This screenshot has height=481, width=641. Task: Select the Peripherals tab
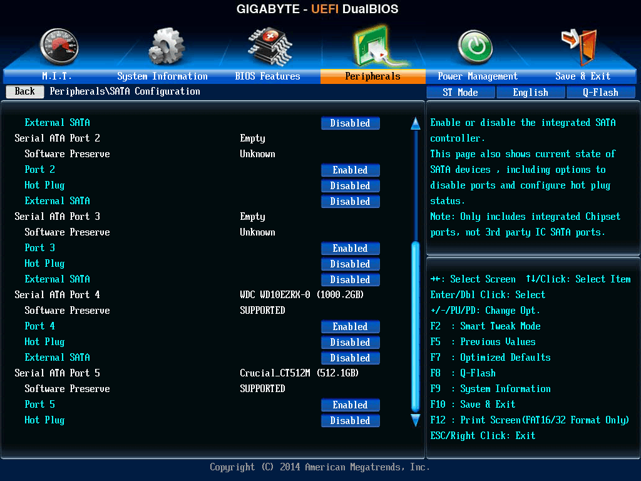click(373, 76)
